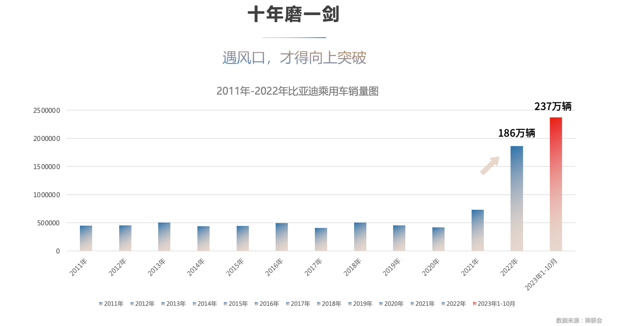630x326 pixels.
Task: Click the 2012年 x-axis label
Action: [x=117, y=267]
